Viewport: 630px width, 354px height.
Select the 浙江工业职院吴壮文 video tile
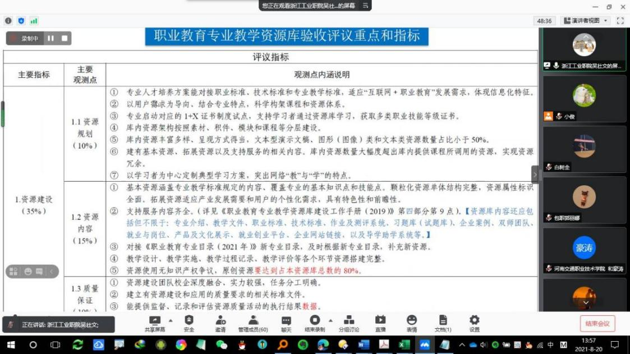[x=584, y=50]
